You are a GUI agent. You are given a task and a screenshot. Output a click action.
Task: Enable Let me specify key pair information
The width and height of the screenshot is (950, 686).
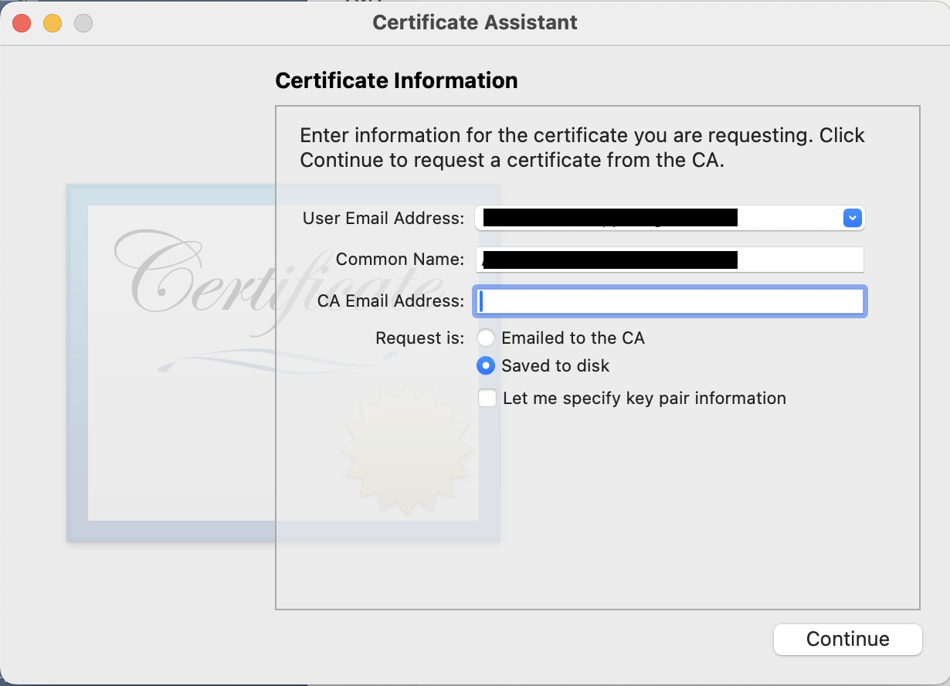click(x=487, y=399)
